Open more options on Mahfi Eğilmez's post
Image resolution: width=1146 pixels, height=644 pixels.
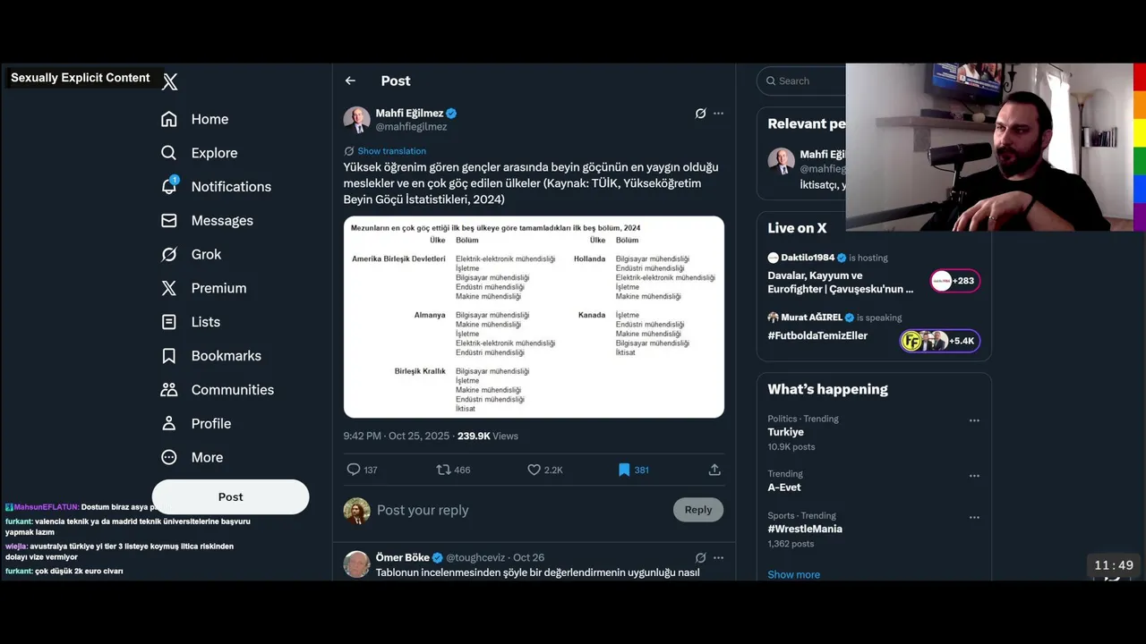tap(718, 114)
